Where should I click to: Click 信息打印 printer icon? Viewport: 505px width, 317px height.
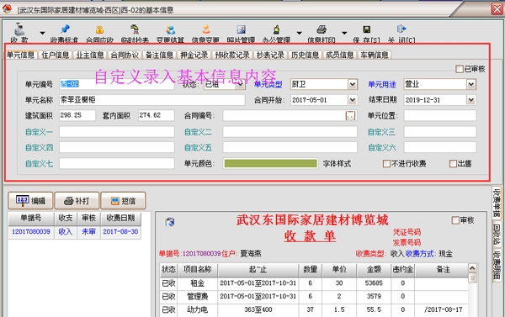click(x=322, y=29)
